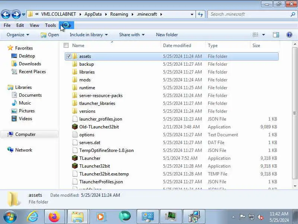Select the versions folder icon
Viewport: 298px width, 224px height.
pyautogui.click(x=75, y=111)
